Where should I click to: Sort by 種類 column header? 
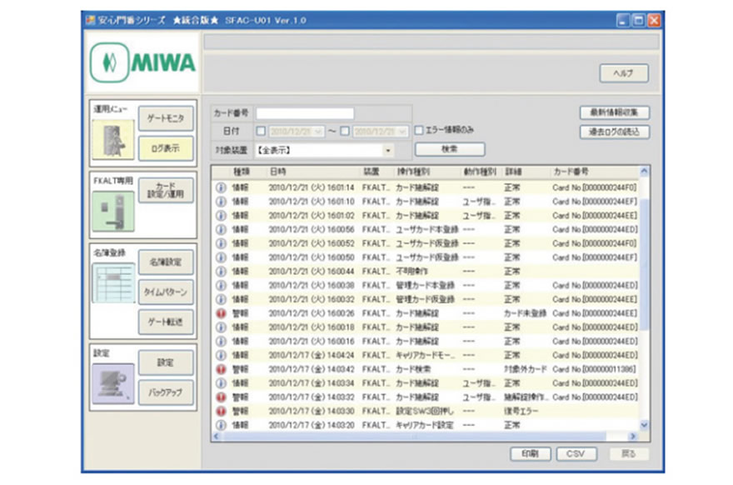tap(241, 172)
